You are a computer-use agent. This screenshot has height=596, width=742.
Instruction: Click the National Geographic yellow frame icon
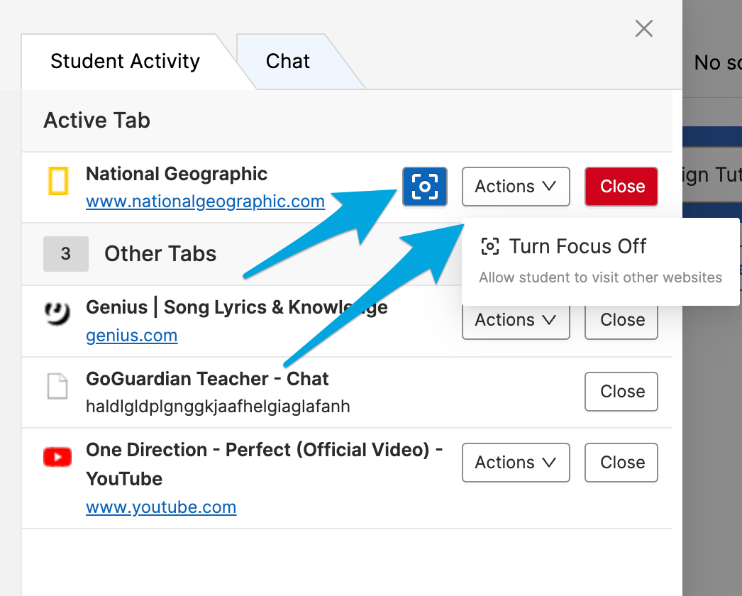(x=59, y=181)
